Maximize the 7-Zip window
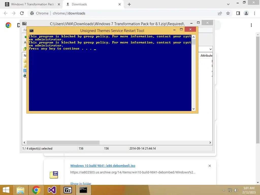This screenshot has height=195, width=260. 198,23
